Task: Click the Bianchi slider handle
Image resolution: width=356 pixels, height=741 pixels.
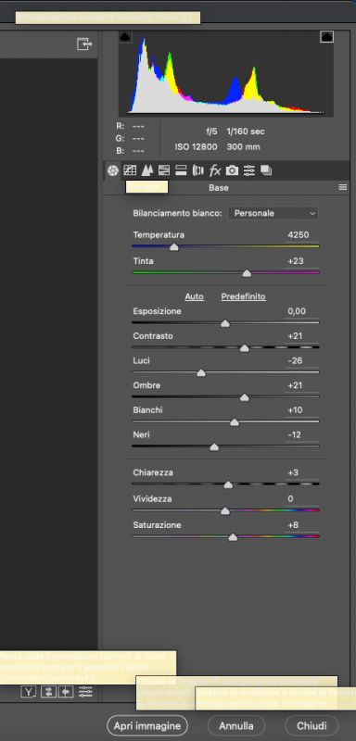Action: tap(235, 422)
